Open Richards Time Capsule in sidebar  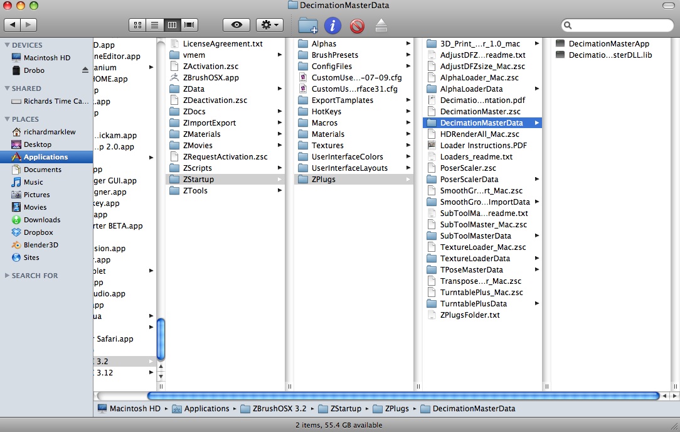(x=46, y=101)
